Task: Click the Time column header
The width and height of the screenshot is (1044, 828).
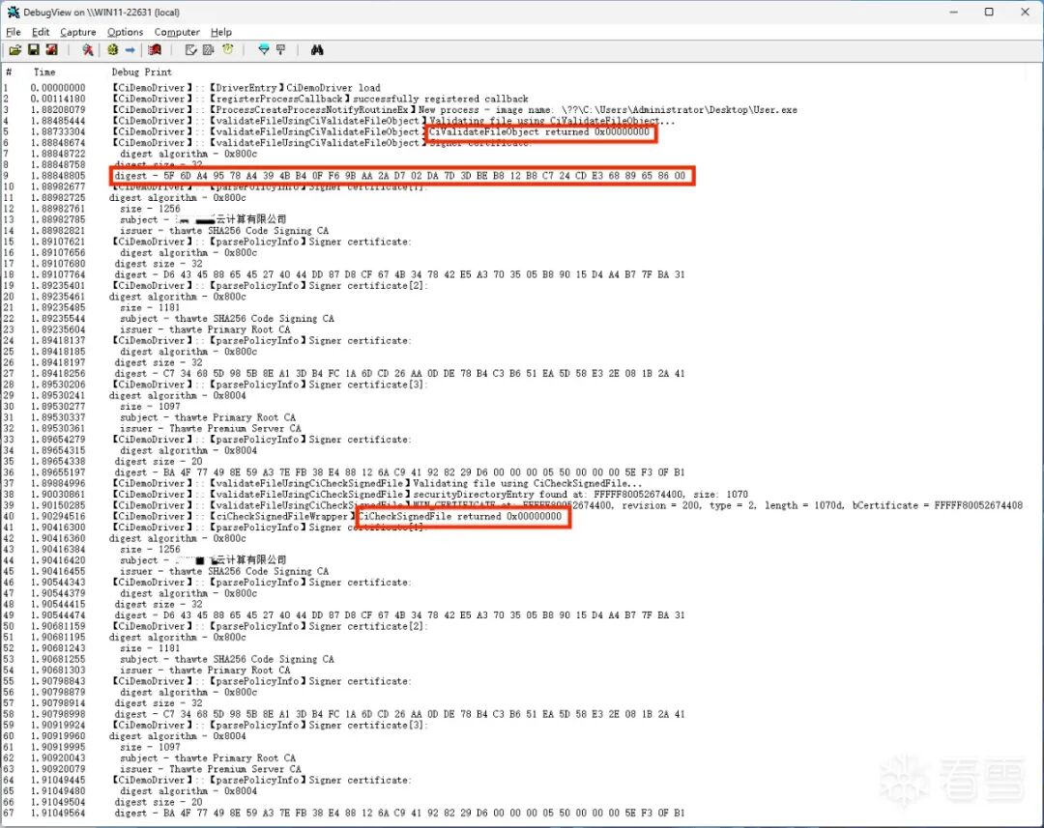Action: click(x=44, y=71)
